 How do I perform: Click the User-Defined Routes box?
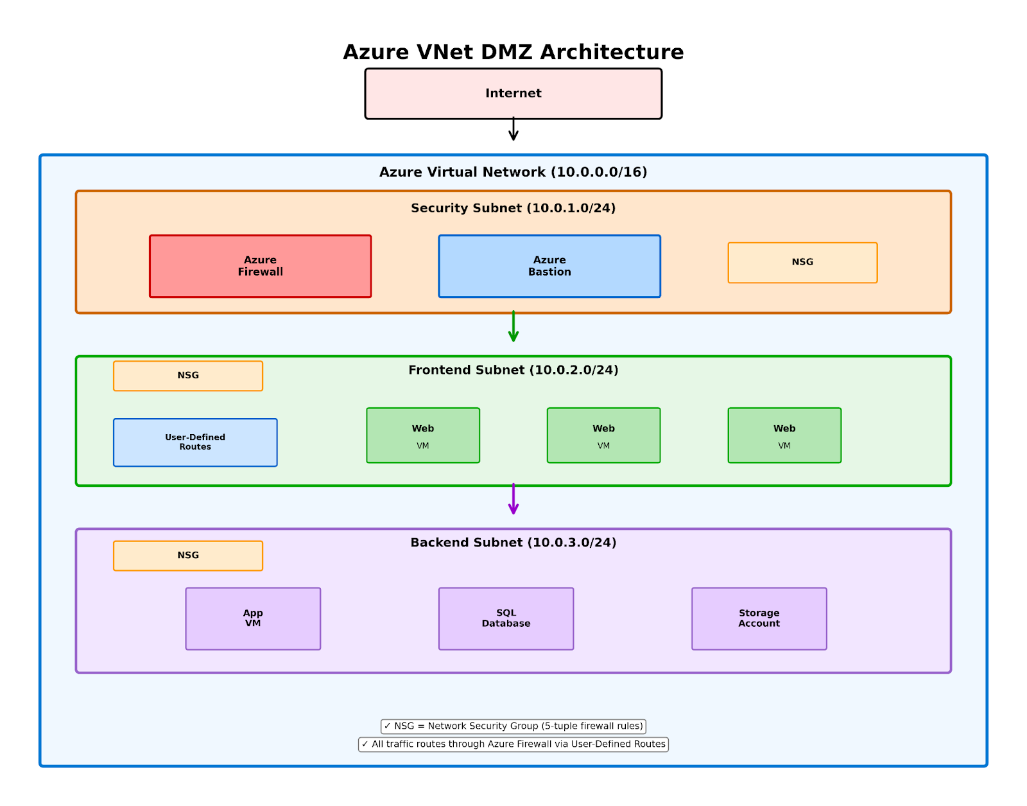click(194, 442)
